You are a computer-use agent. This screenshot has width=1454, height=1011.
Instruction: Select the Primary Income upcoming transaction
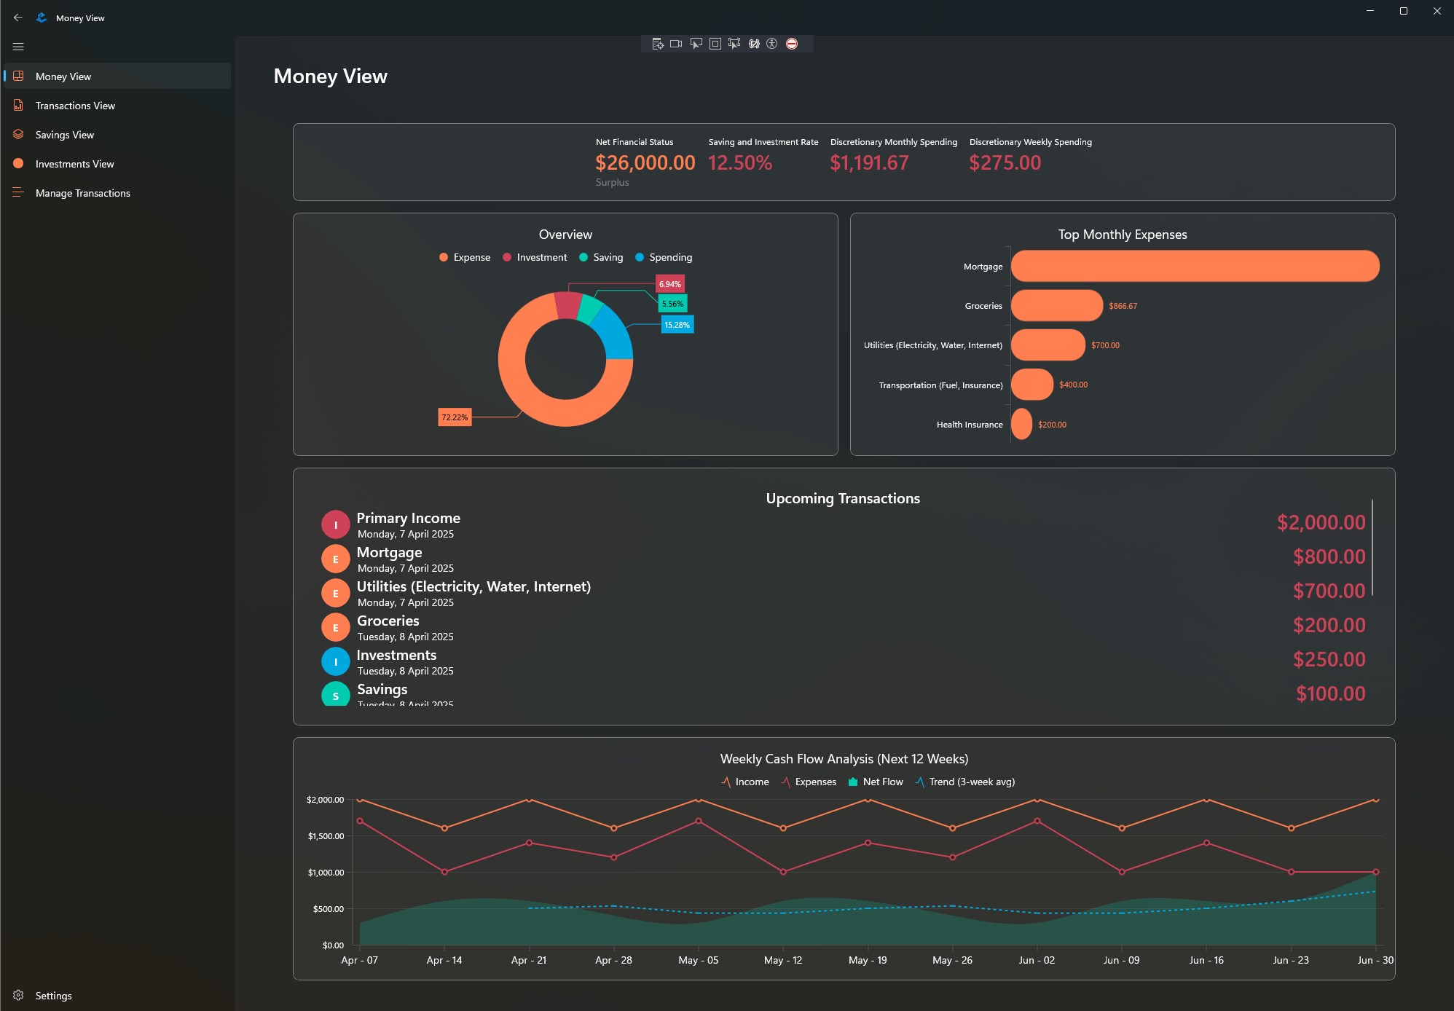coord(408,524)
